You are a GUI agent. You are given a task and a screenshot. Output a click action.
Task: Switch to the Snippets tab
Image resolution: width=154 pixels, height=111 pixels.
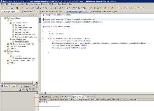(26, 86)
